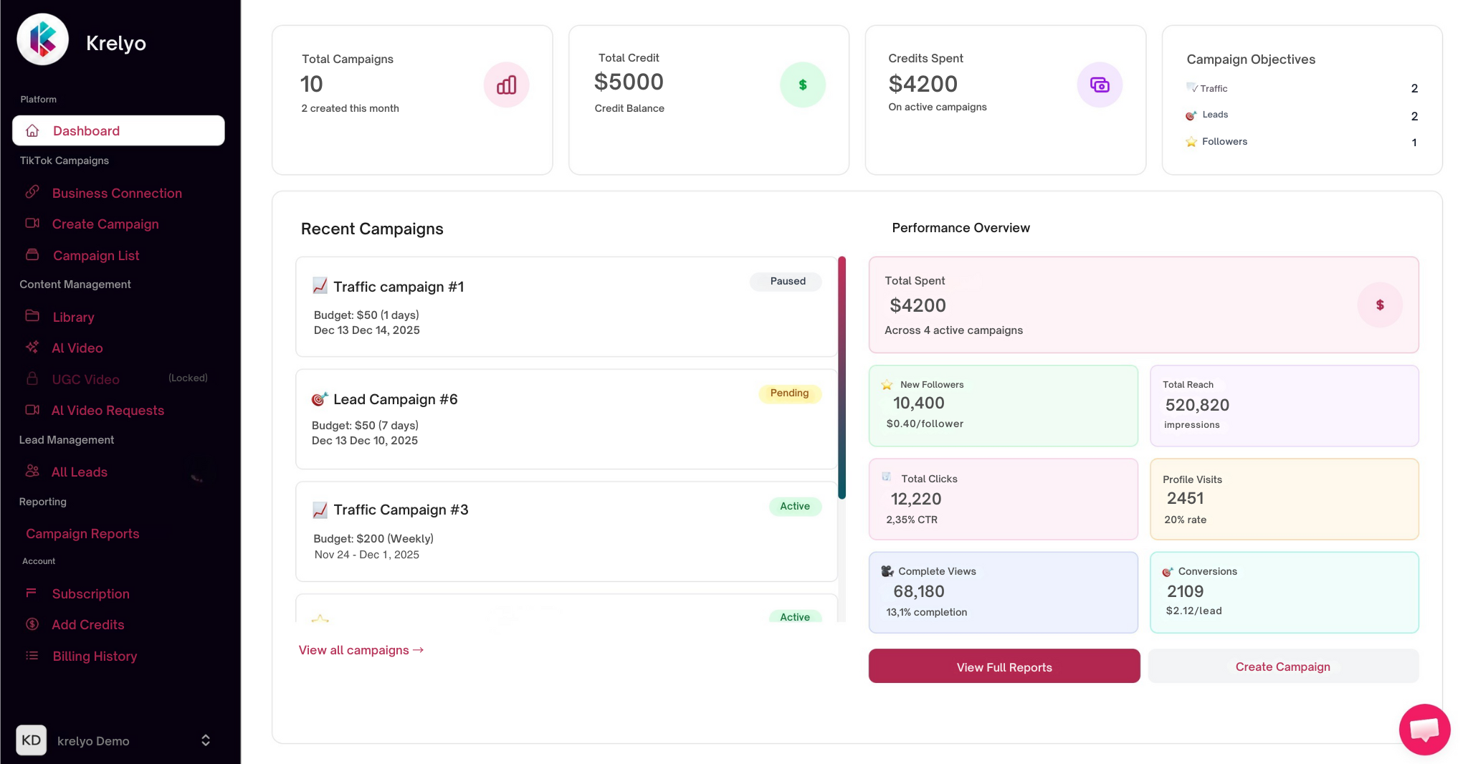Select the Business Connection link icon
Image resolution: width=1468 pixels, height=764 pixels.
[32, 192]
